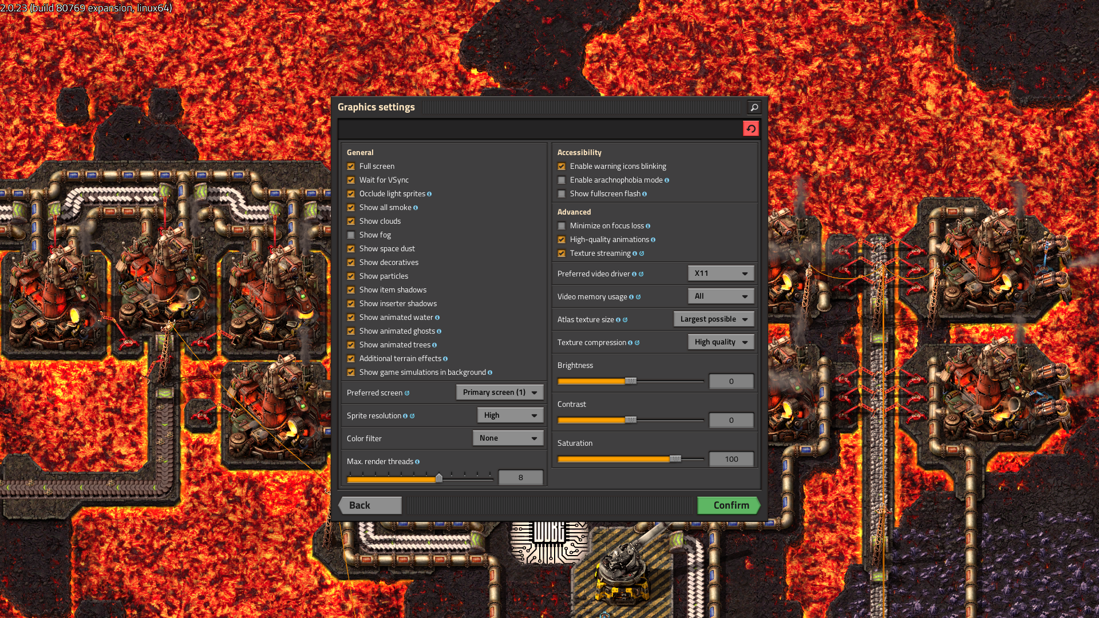Click info icon beside Enable arachnophobia mode
The width and height of the screenshot is (1099, 618).
[667, 180]
